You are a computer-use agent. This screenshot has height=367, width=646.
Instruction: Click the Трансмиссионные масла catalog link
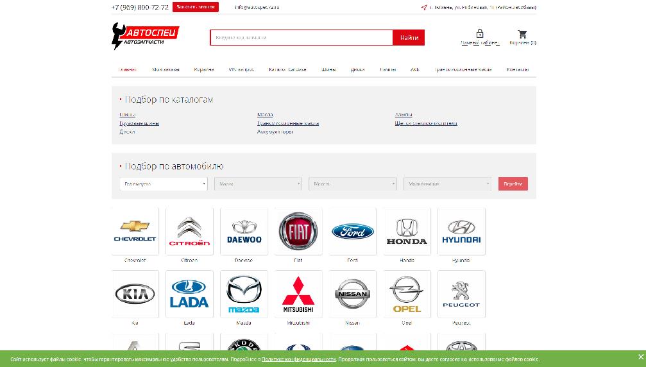(x=288, y=123)
